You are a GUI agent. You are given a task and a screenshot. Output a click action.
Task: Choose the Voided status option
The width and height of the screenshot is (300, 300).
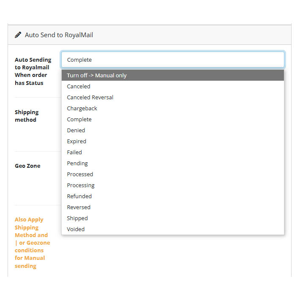pyautogui.click(x=173, y=229)
